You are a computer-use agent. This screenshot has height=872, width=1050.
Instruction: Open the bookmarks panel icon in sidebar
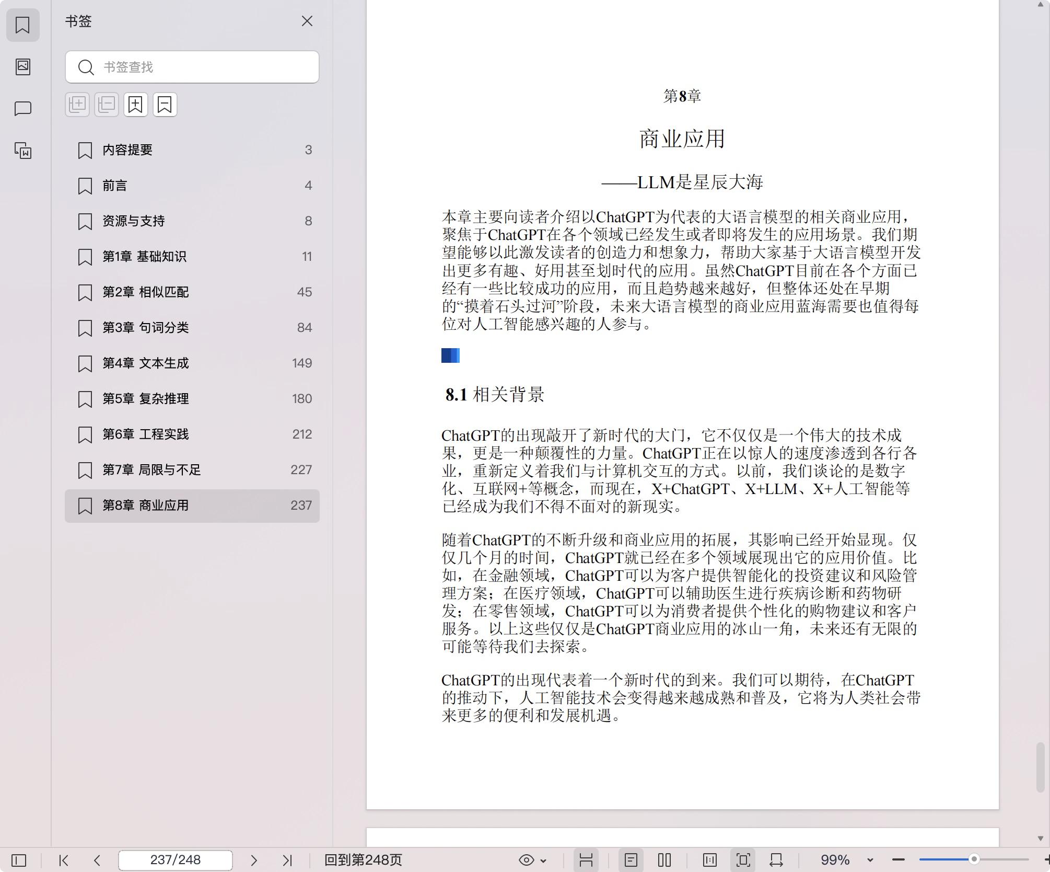tap(22, 25)
